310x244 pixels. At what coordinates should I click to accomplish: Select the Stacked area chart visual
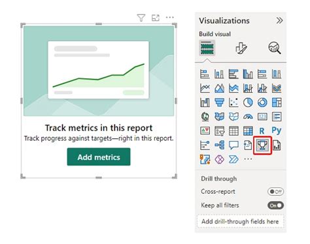233,88
